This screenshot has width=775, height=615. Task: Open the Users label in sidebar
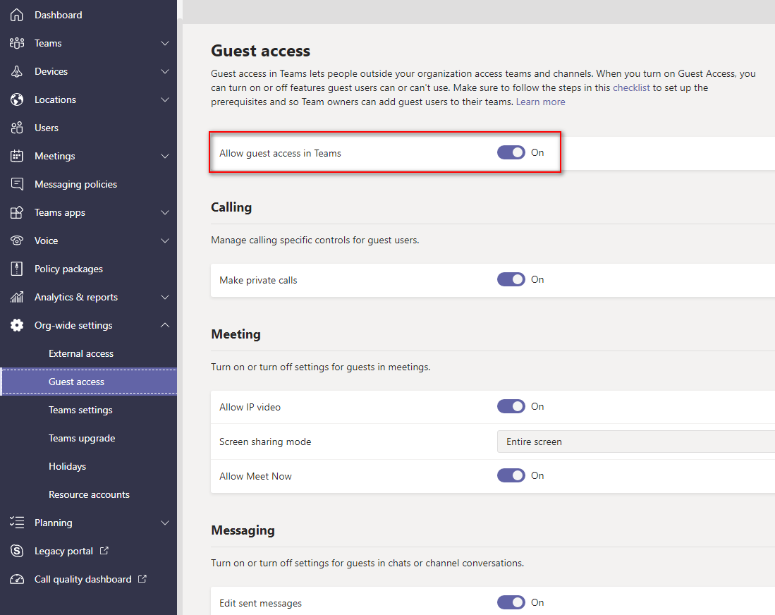click(x=47, y=128)
